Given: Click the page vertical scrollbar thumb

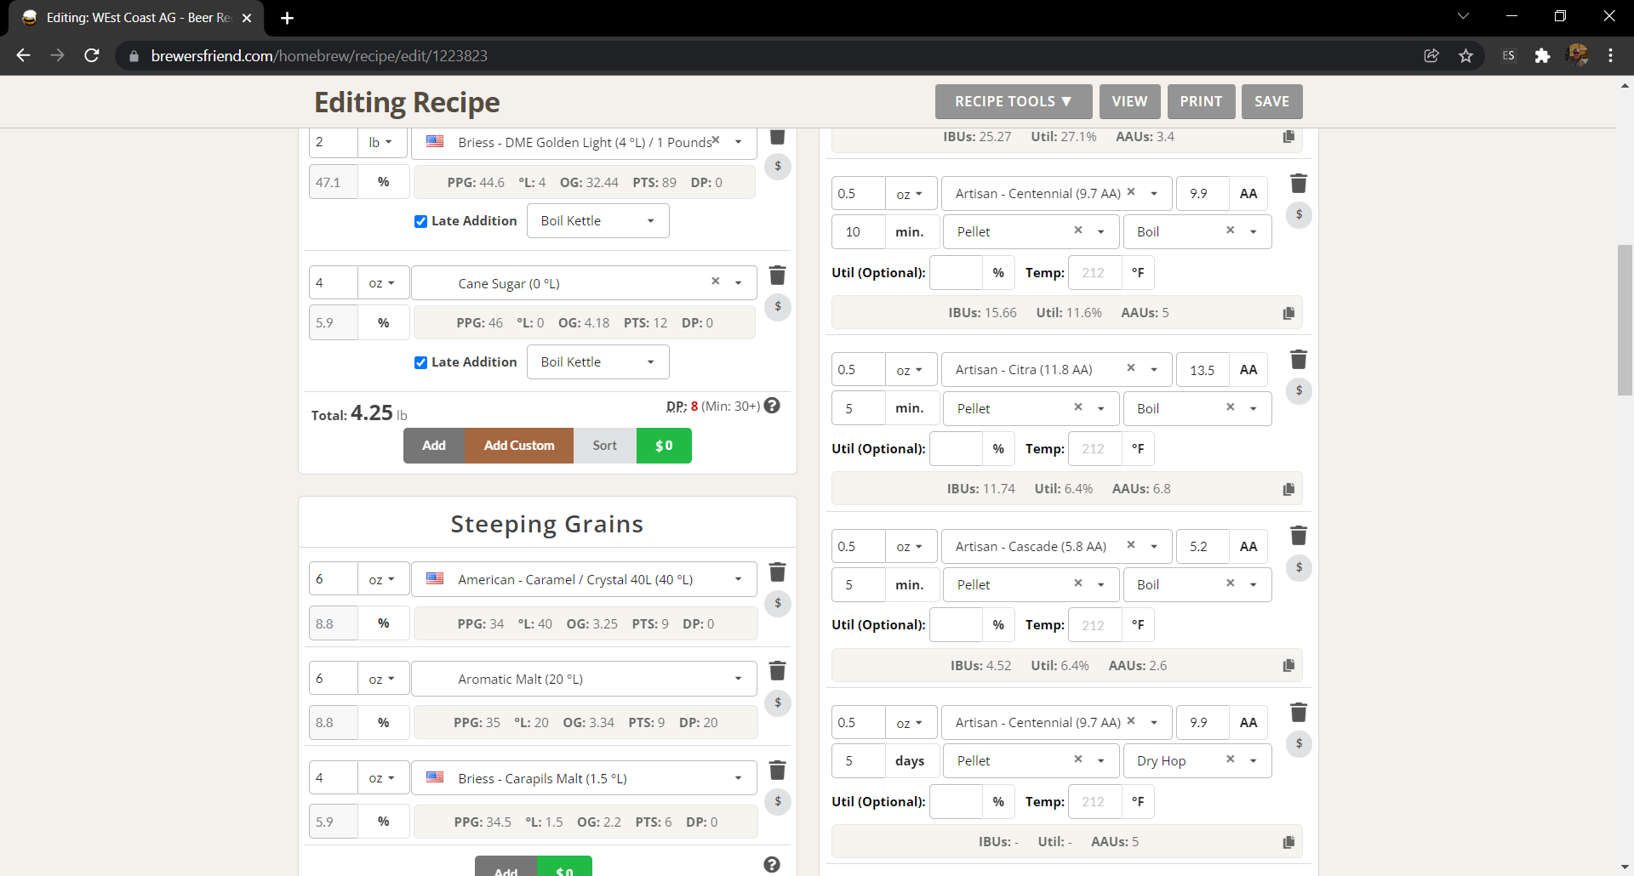Looking at the screenshot, I should [1625, 321].
